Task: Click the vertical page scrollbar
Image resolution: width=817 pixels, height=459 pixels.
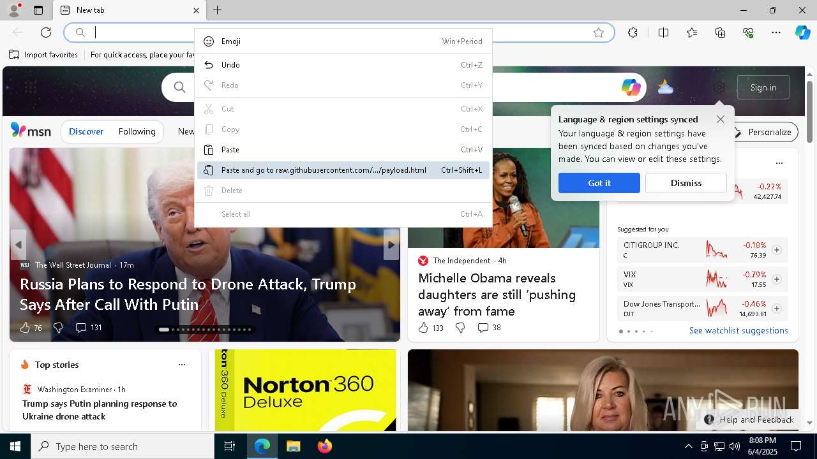Action: tap(809, 111)
